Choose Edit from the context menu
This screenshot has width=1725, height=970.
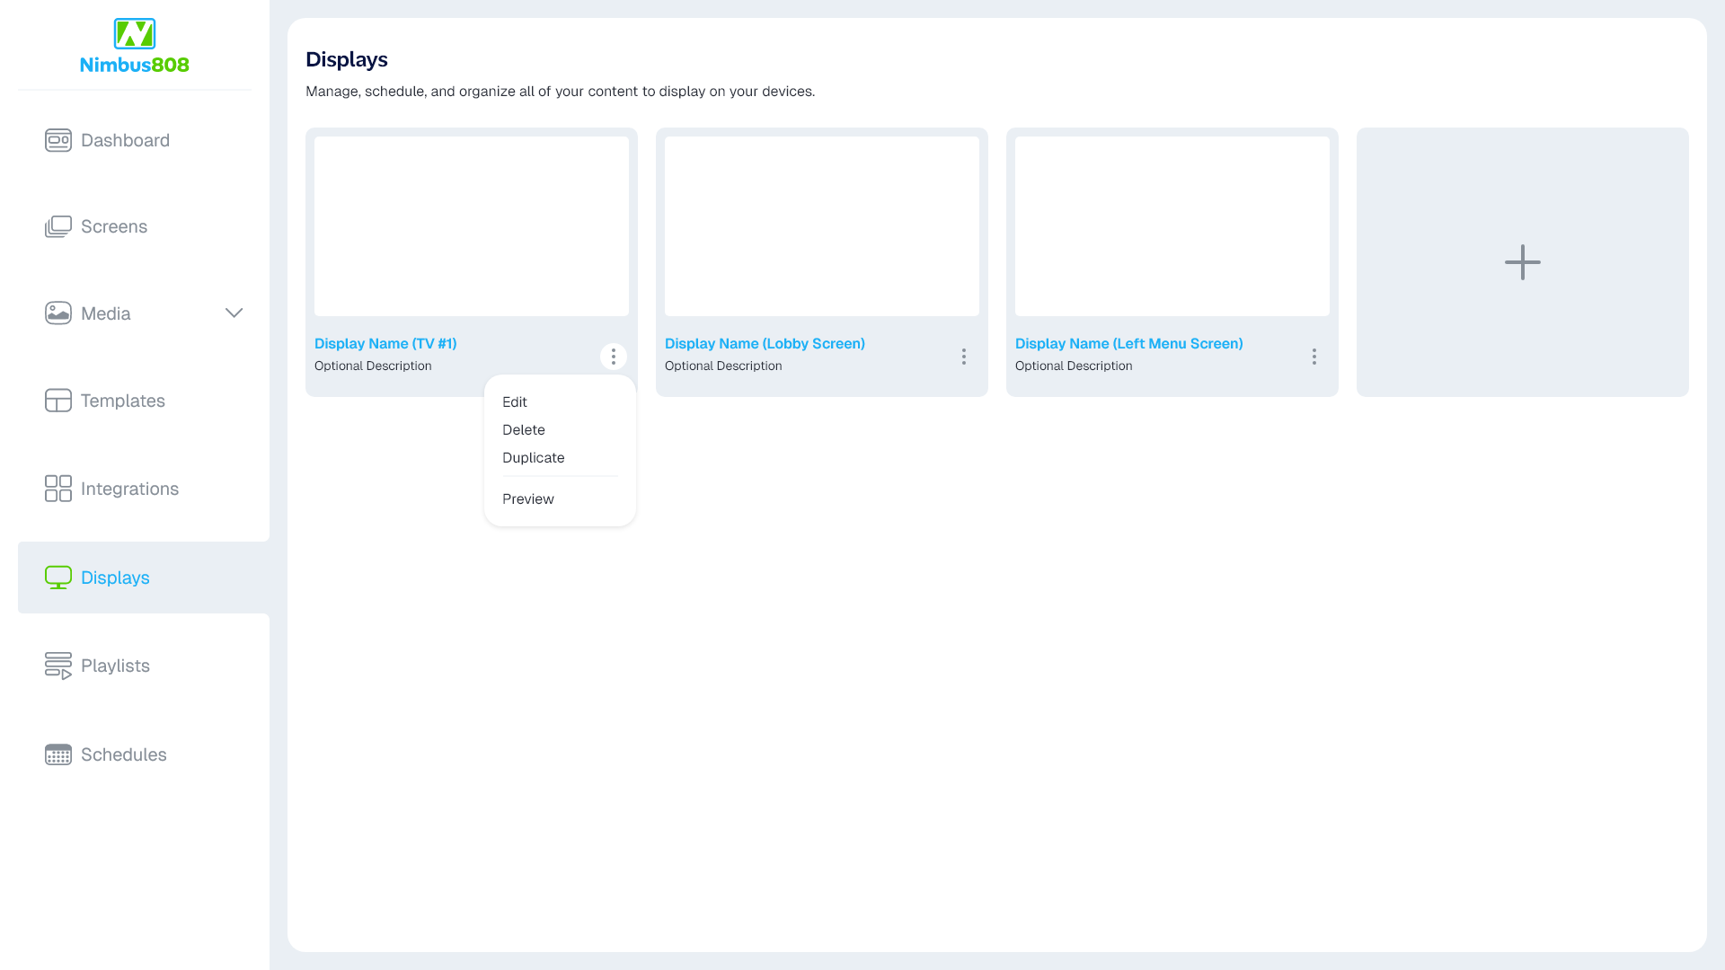point(515,401)
